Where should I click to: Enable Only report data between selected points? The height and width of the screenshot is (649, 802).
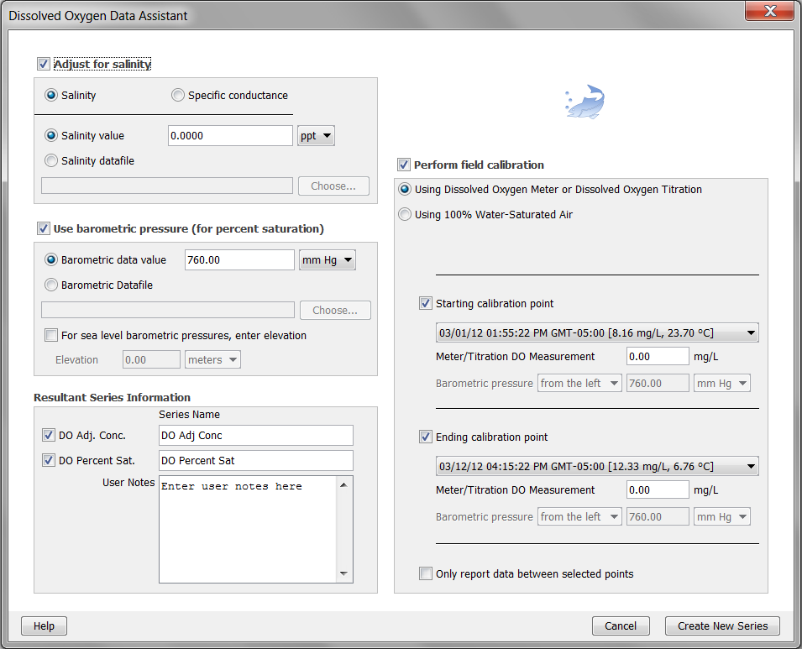pyautogui.click(x=427, y=574)
